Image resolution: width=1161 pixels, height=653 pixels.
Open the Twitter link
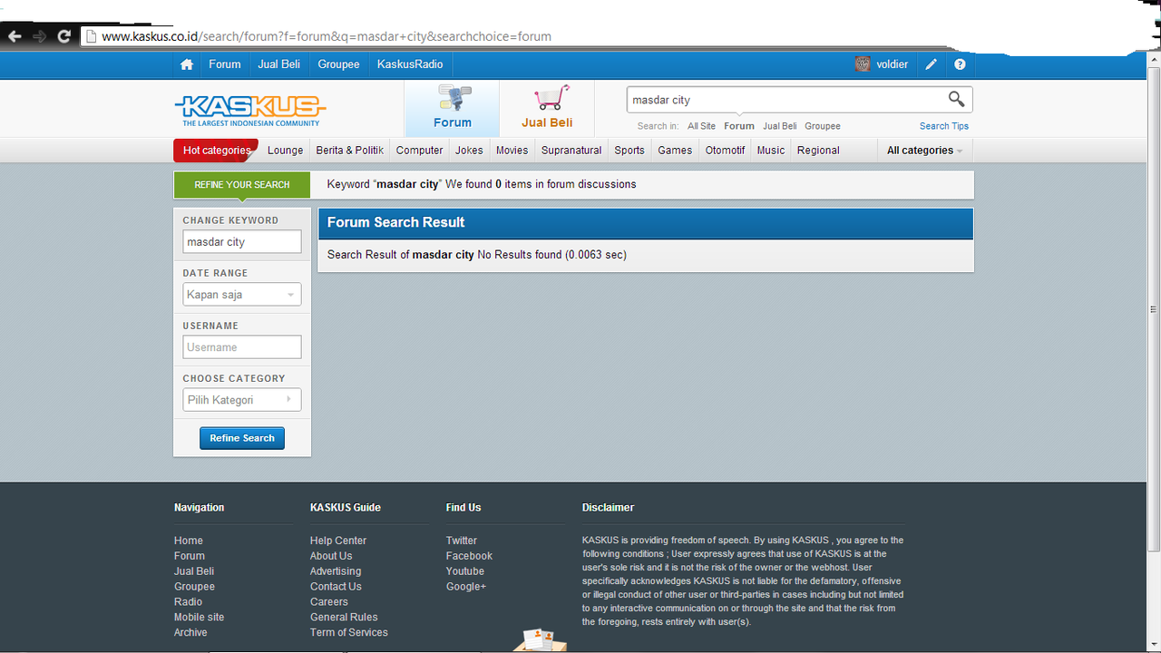click(x=462, y=541)
